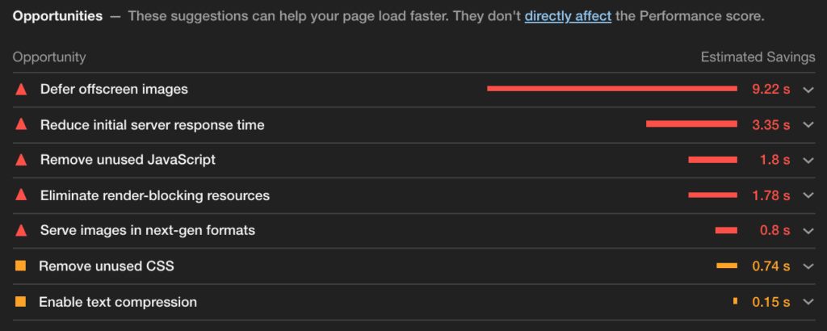Click the 3.35 s red savings bar
Viewport: 827px width, 331px height.
(691, 124)
